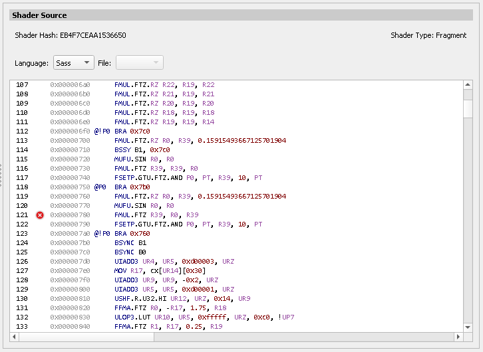The image size is (483, 352).
Task: Click the vertical scrollbar thumb
Action: click(x=468, y=108)
